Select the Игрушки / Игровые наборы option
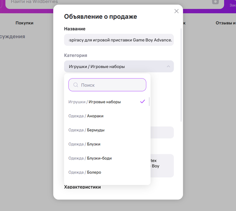This screenshot has width=236, height=211. pos(95,102)
